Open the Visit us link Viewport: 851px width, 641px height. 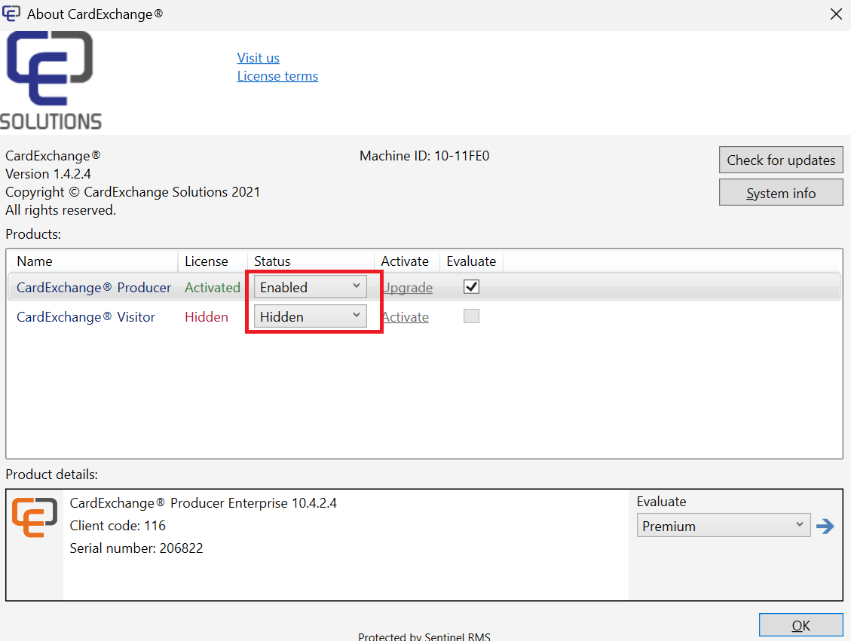click(x=259, y=58)
